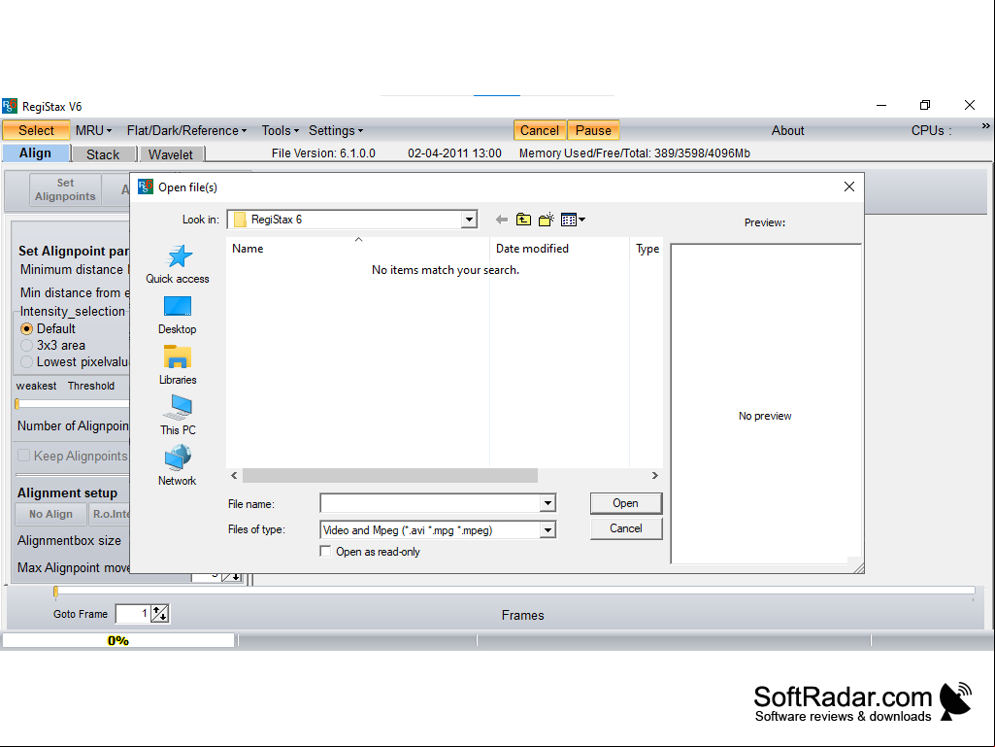Select Lowest pixelvalue radio option
Image resolution: width=995 pixels, height=747 pixels.
pyautogui.click(x=26, y=362)
